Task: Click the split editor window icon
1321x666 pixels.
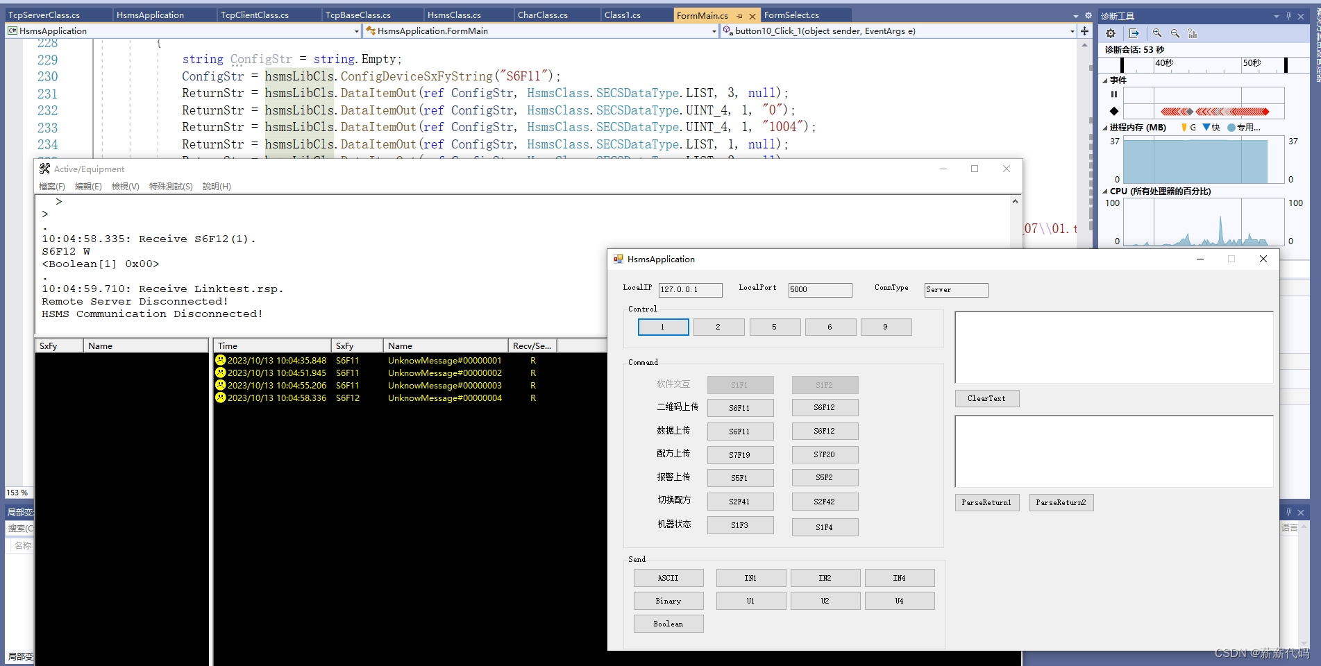Action: [1085, 31]
